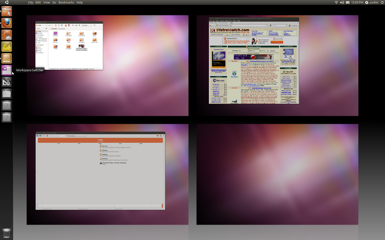385x240 pixels.
Task: Open the power session menu icon
Action: point(382,2)
